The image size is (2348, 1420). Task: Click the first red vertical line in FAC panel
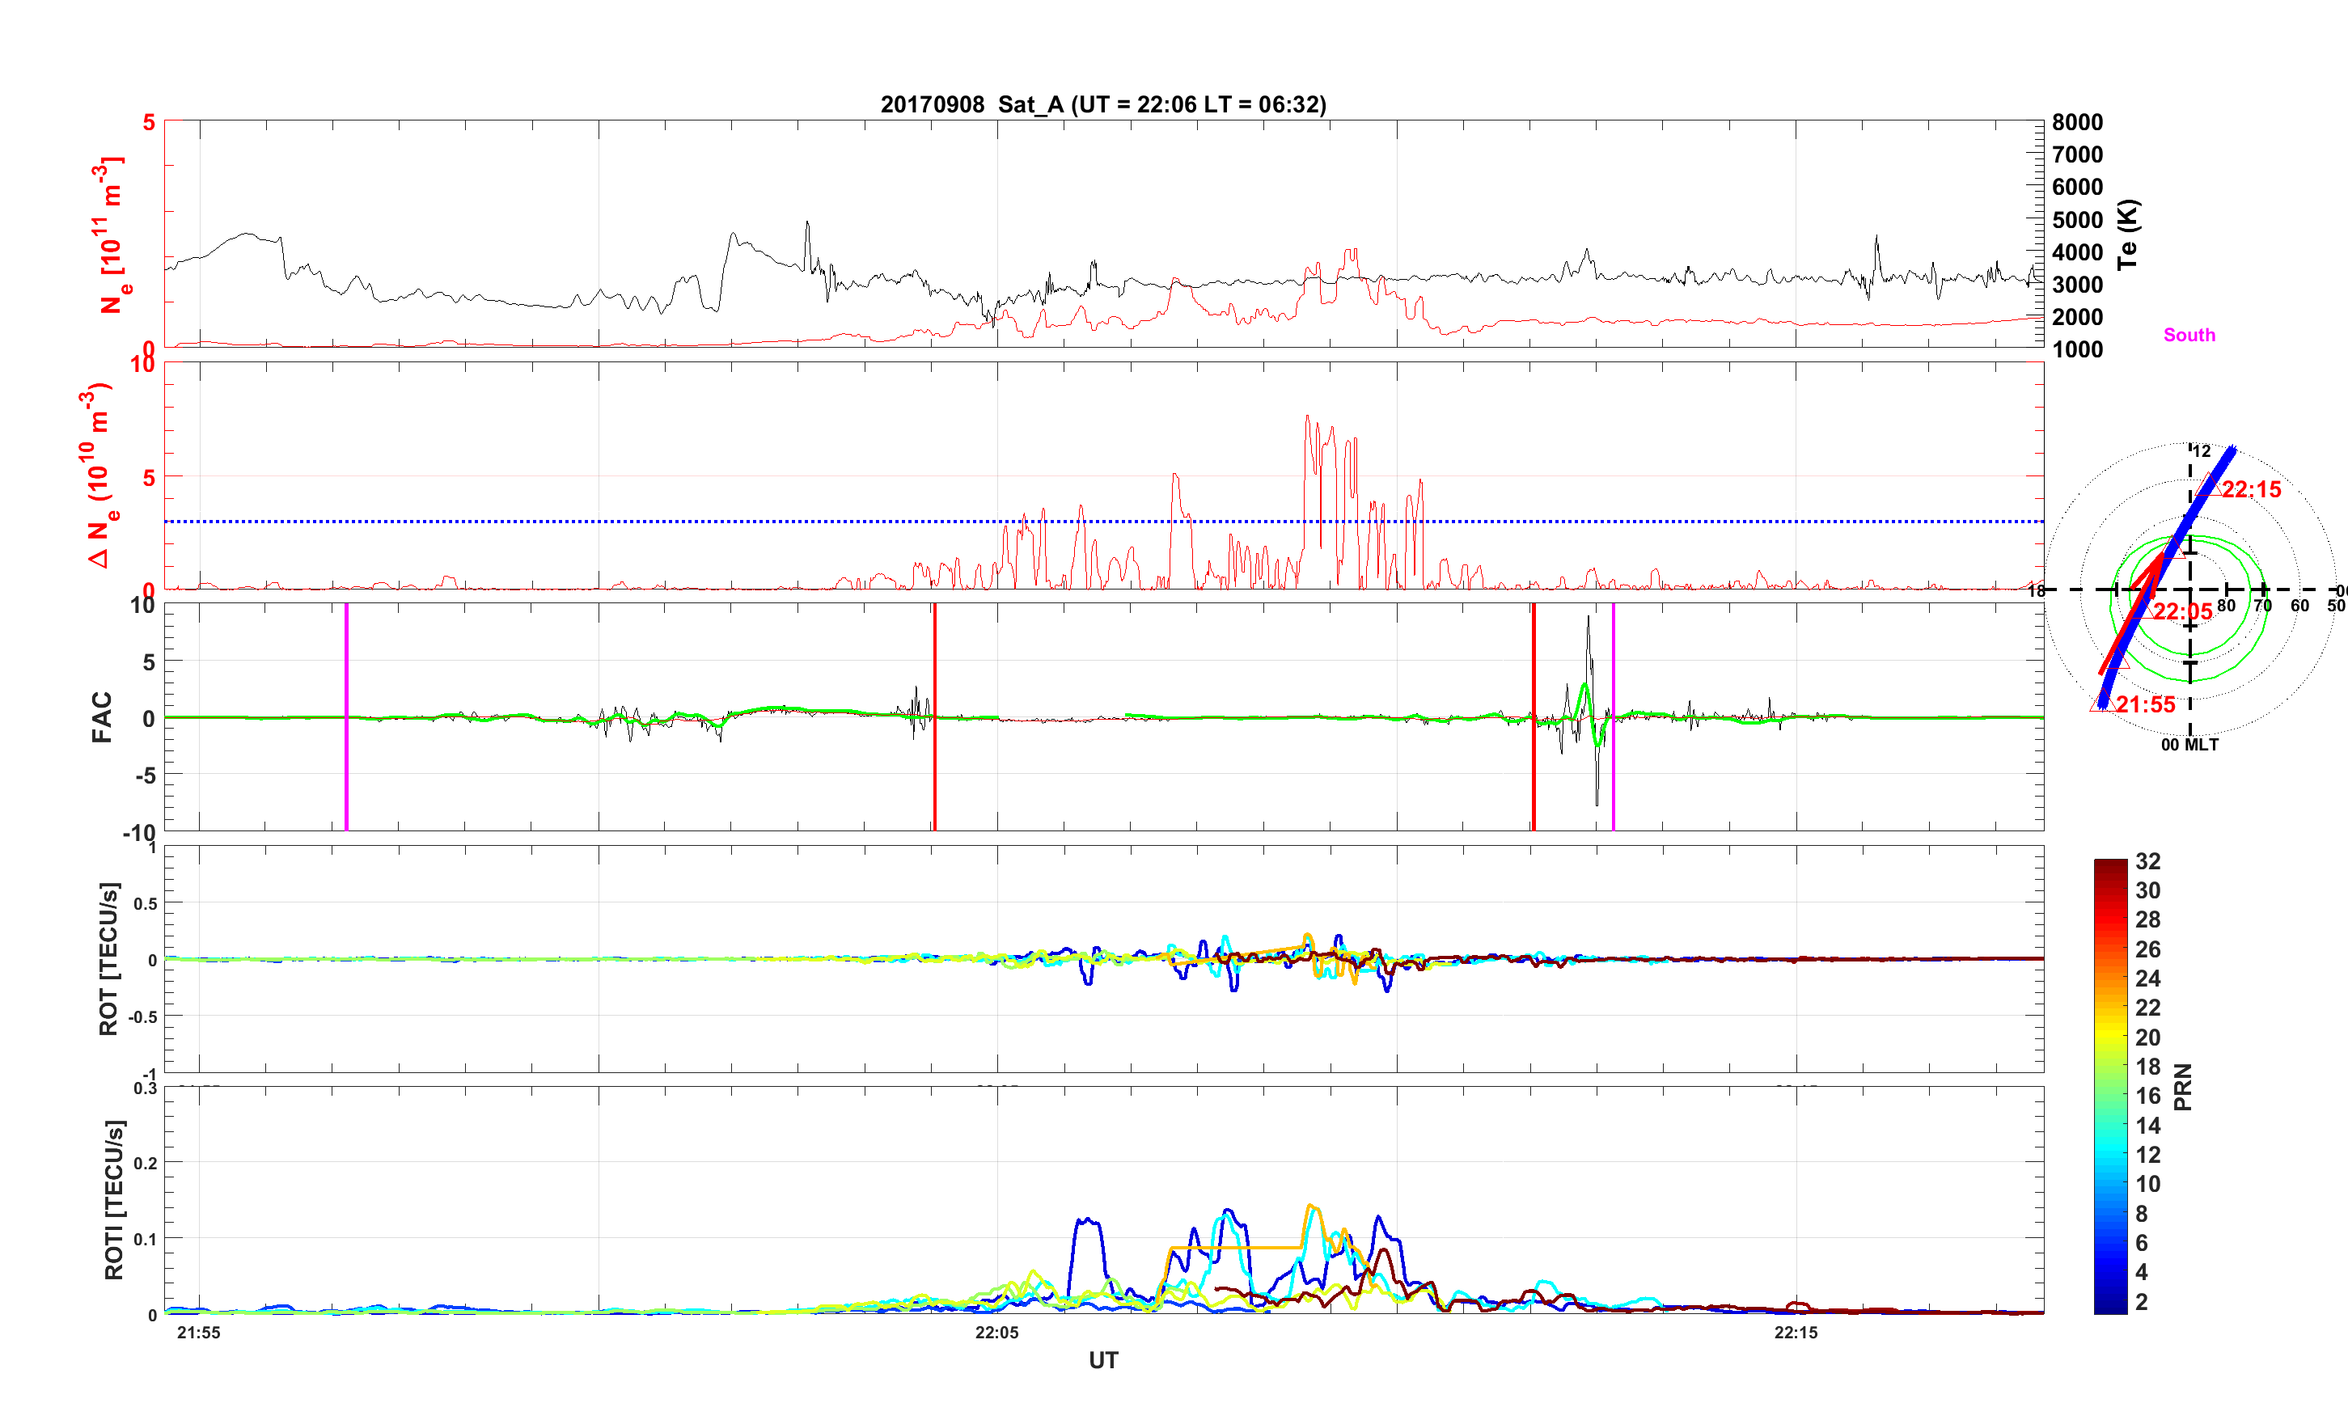935,667
